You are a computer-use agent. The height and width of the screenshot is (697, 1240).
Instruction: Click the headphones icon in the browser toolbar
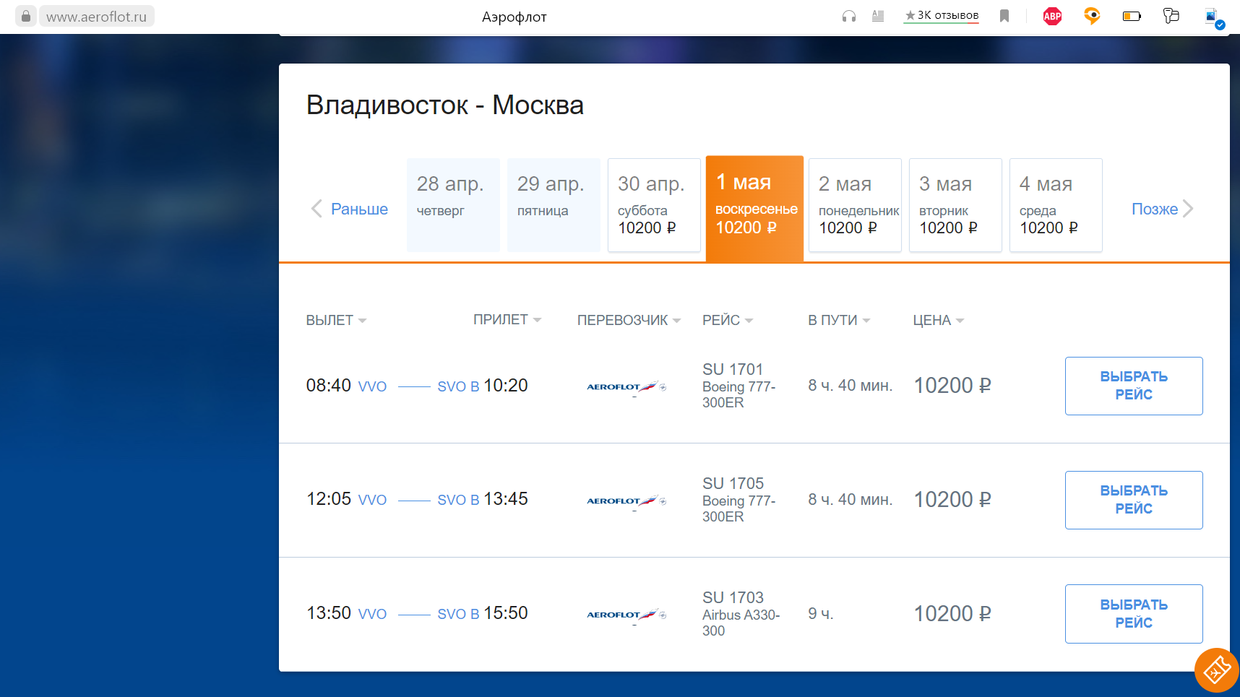click(x=849, y=16)
